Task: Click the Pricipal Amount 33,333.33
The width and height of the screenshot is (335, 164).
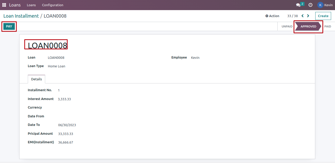Action: pyautogui.click(x=66, y=134)
